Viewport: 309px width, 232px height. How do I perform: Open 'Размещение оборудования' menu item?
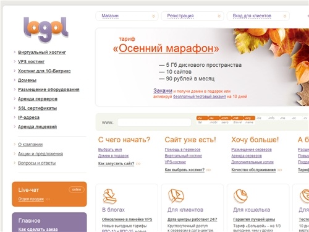pos(49,90)
